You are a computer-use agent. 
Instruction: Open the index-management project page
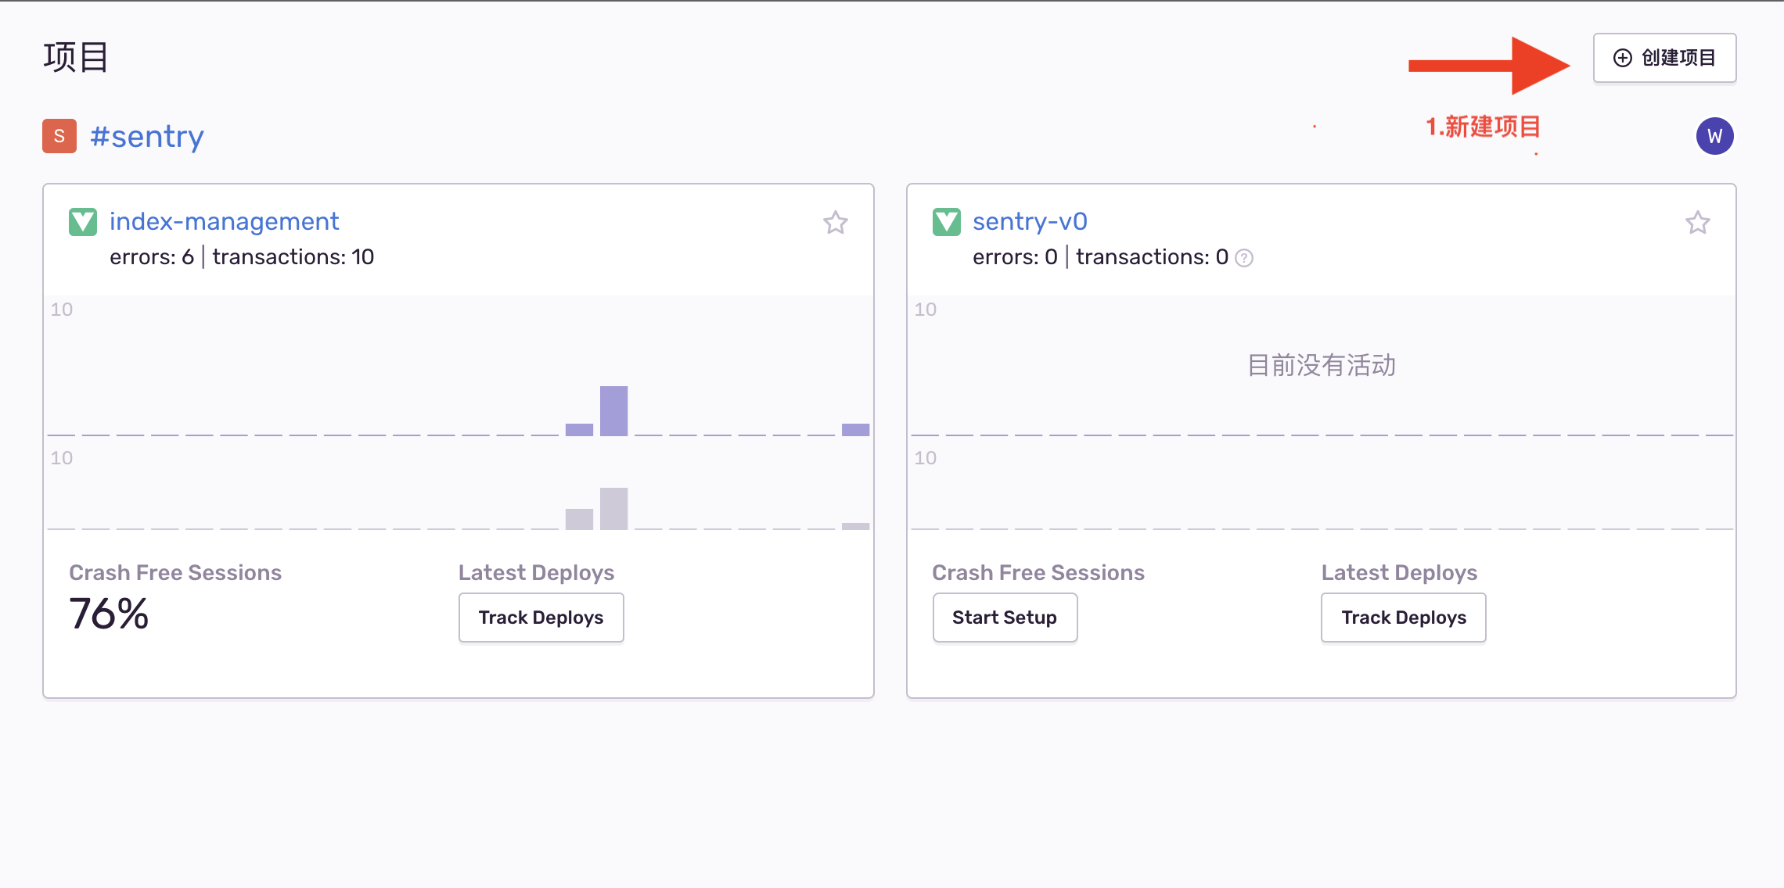(x=224, y=222)
